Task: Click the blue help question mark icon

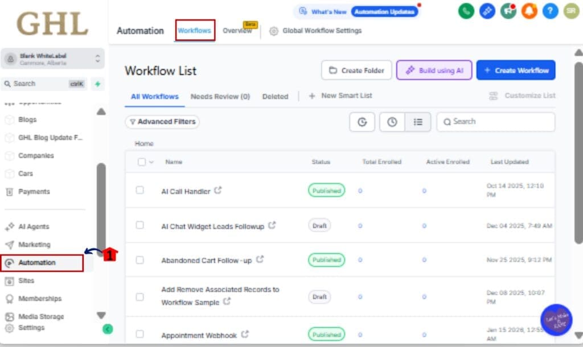Action: [550, 11]
